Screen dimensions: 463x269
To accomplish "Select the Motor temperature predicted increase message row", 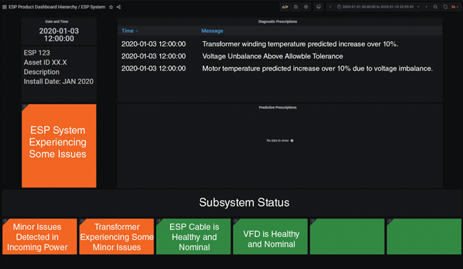I will tap(280, 68).
